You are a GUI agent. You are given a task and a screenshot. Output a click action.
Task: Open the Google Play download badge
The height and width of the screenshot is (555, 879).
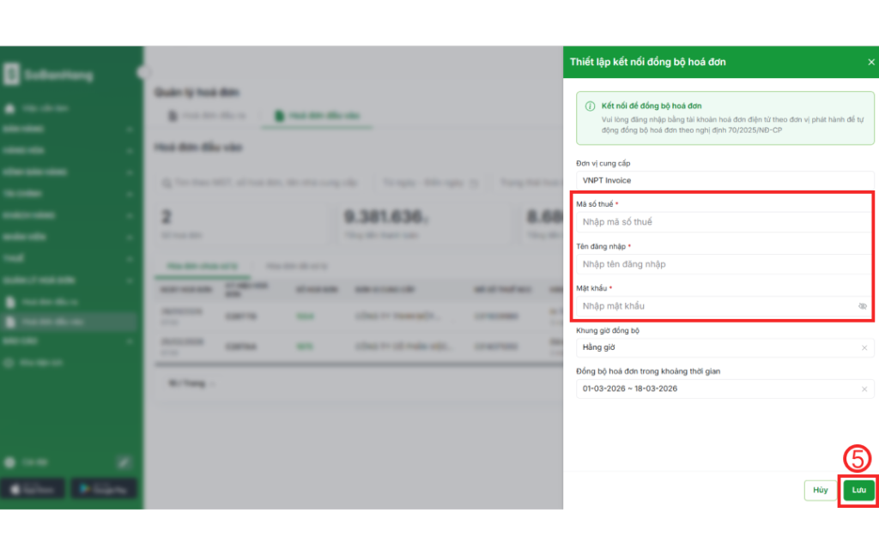pos(103,488)
